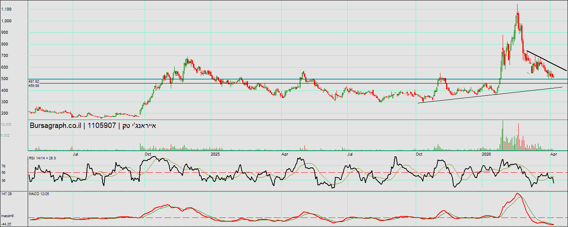Click the 2025 date label on time axis
This screenshot has height=227, width=568.
[x=215, y=154]
